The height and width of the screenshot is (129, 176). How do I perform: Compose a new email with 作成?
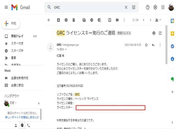(x=11, y=24)
